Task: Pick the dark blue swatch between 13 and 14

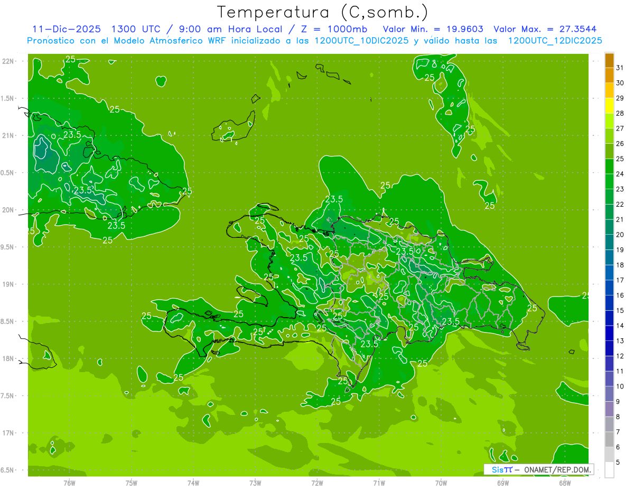Action: point(609,333)
